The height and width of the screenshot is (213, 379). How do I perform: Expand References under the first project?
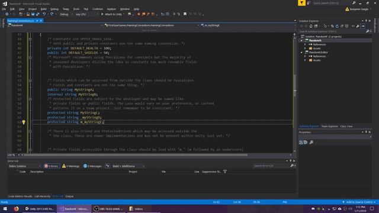305,44
